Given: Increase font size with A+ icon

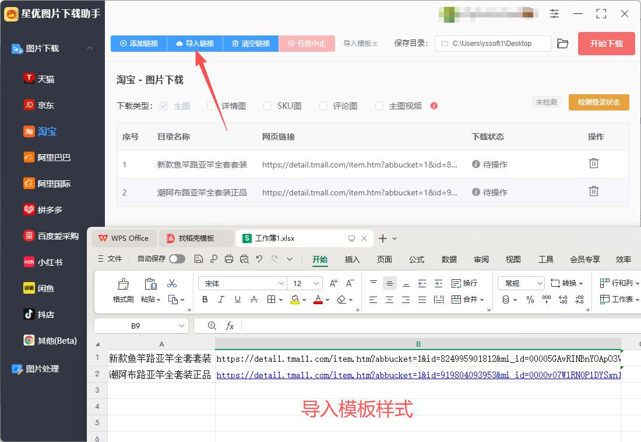Looking at the screenshot, I should [333, 283].
